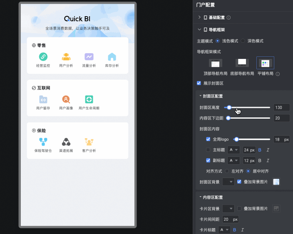The image size is (293, 234).
Task: Choose the 顶部导航布局 layout option
Action: tap(216, 63)
